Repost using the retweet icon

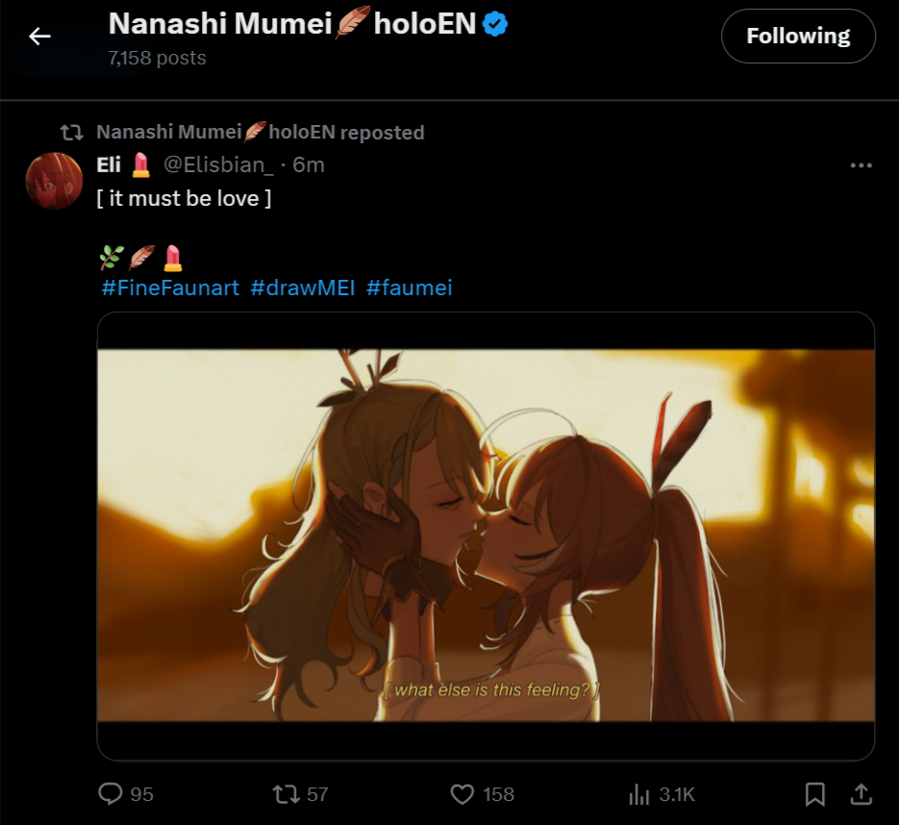286,794
